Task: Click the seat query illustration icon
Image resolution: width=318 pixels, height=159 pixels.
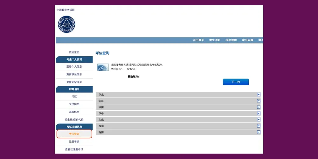Action: click(x=103, y=67)
